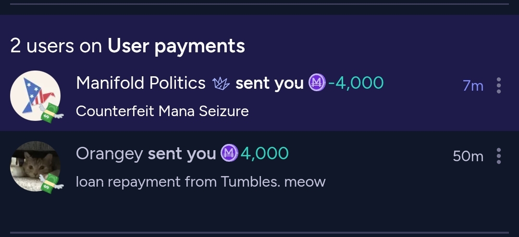The image size is (519, 237).
Task: Click the 7m timestamp
Action: pyautogui.click(x=473, y=86)
